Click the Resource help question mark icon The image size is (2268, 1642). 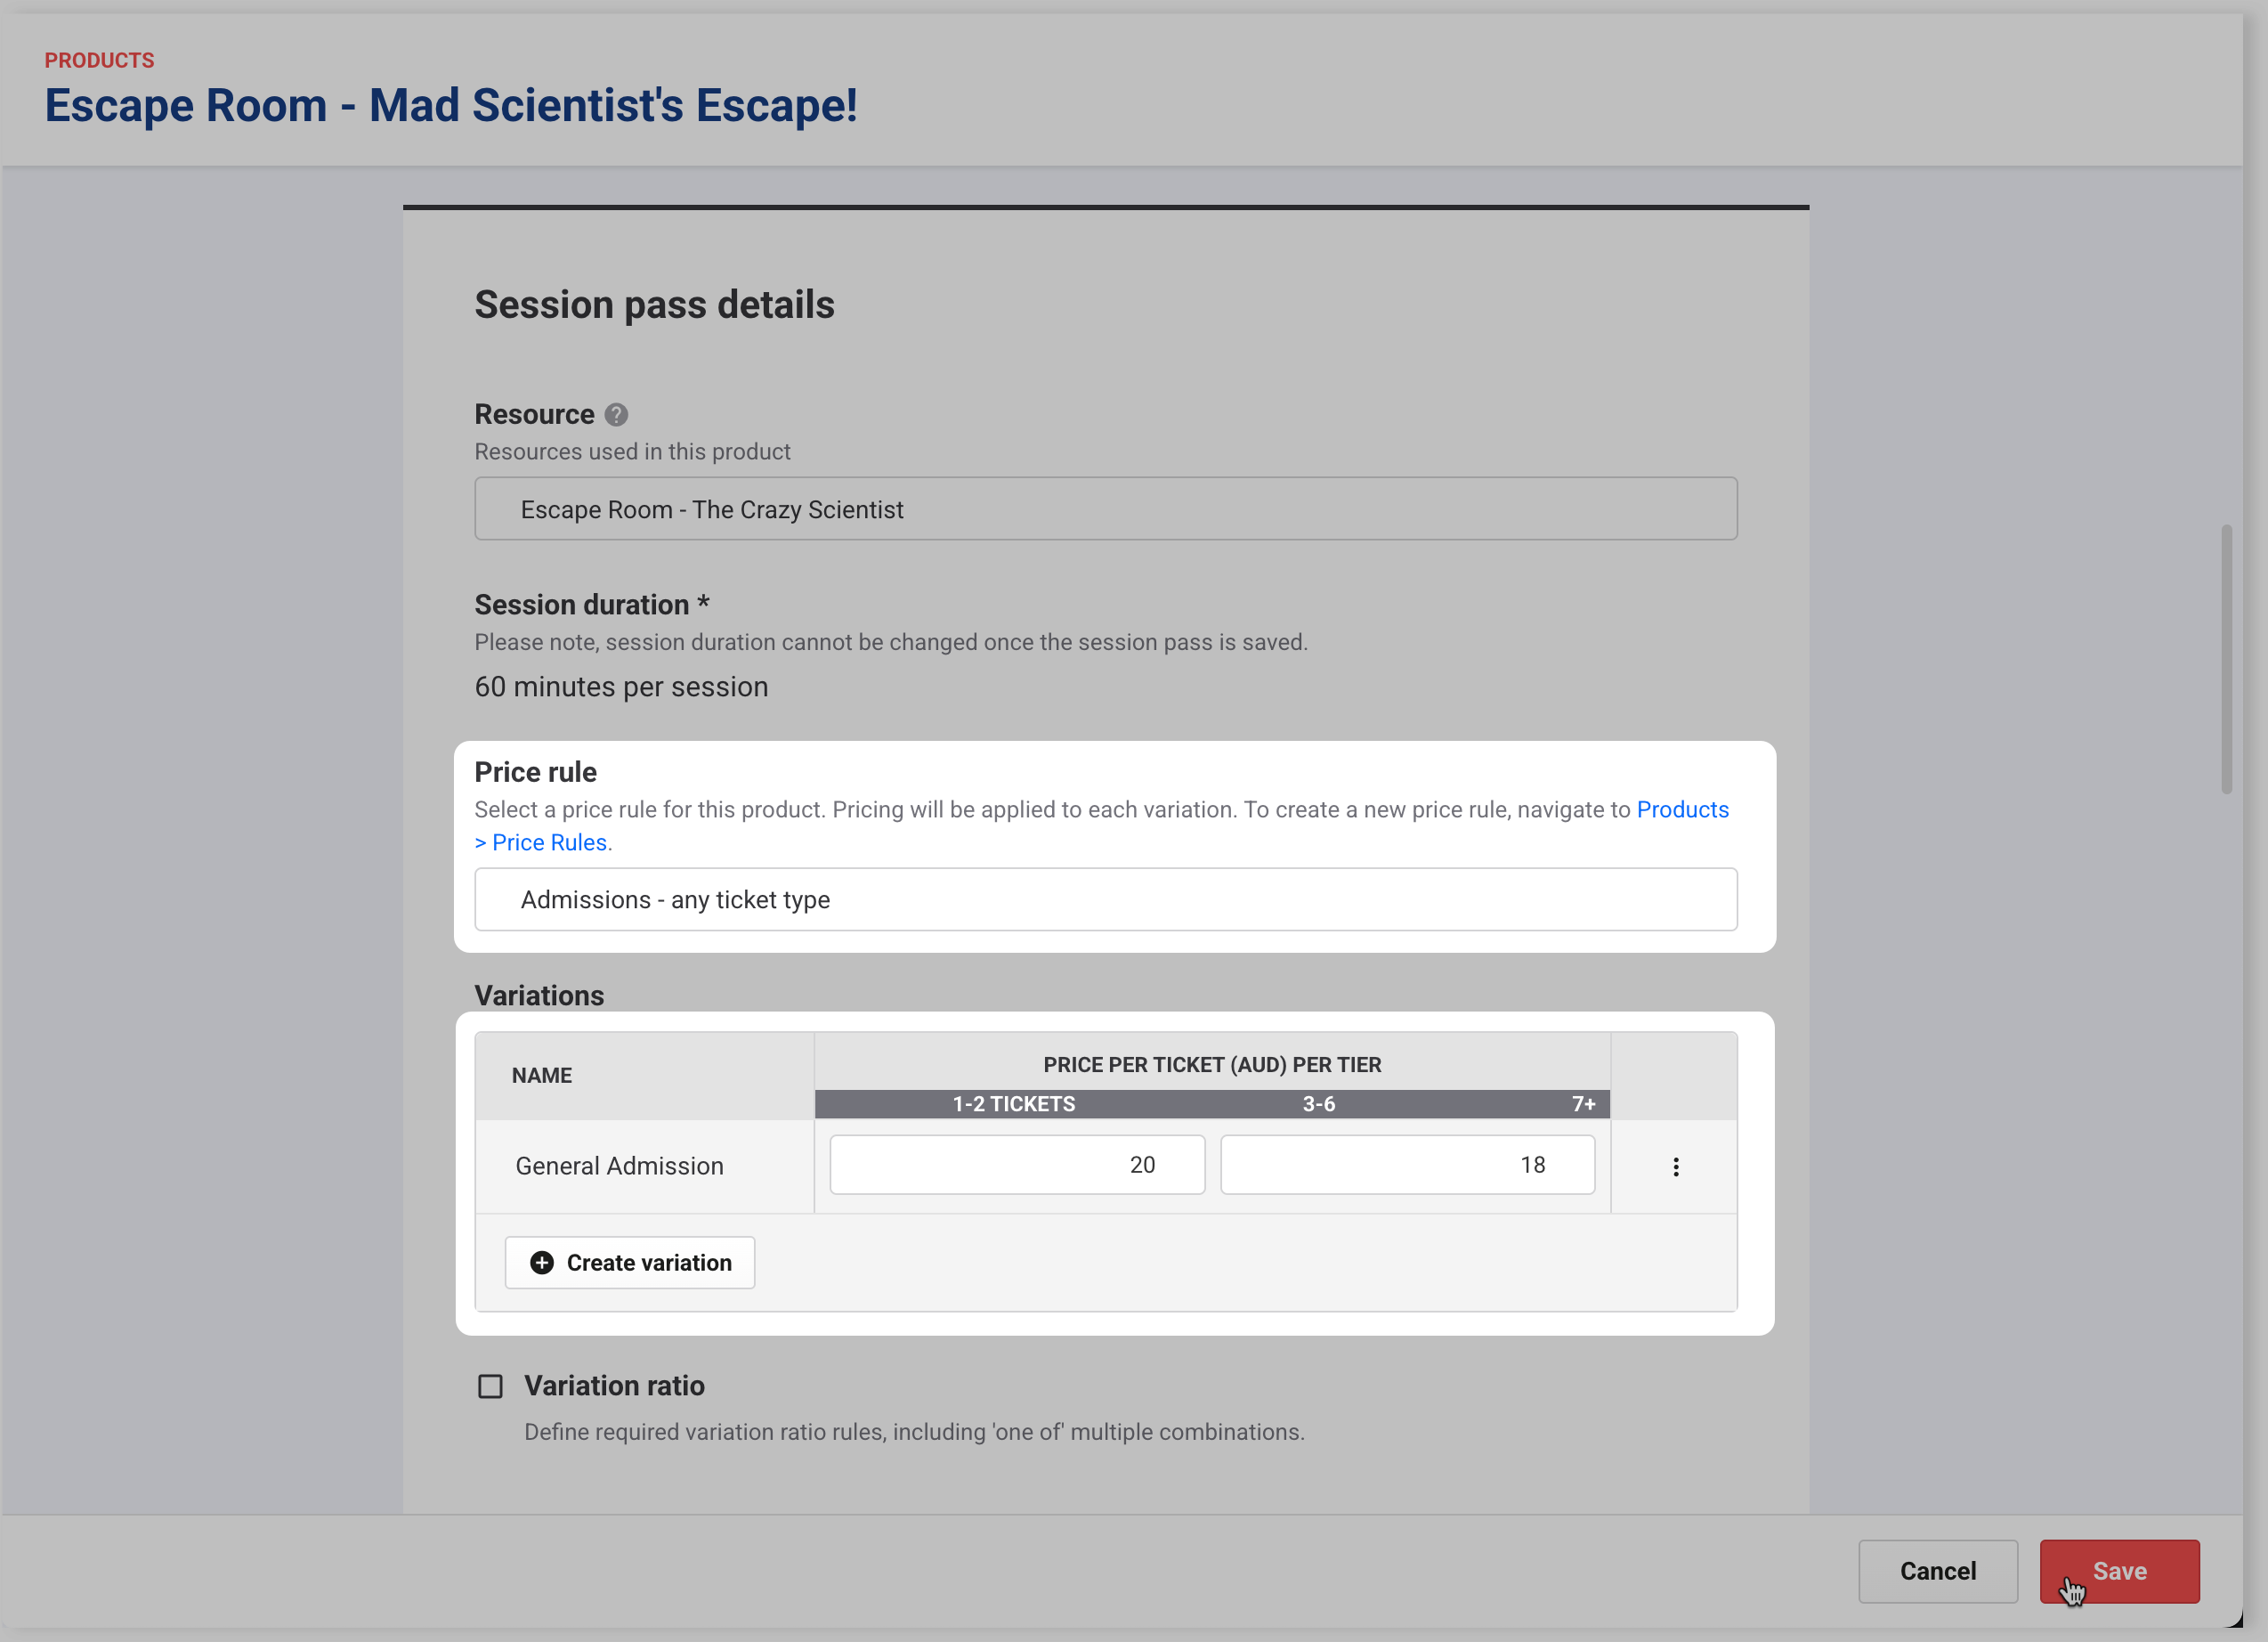(616, 414)
